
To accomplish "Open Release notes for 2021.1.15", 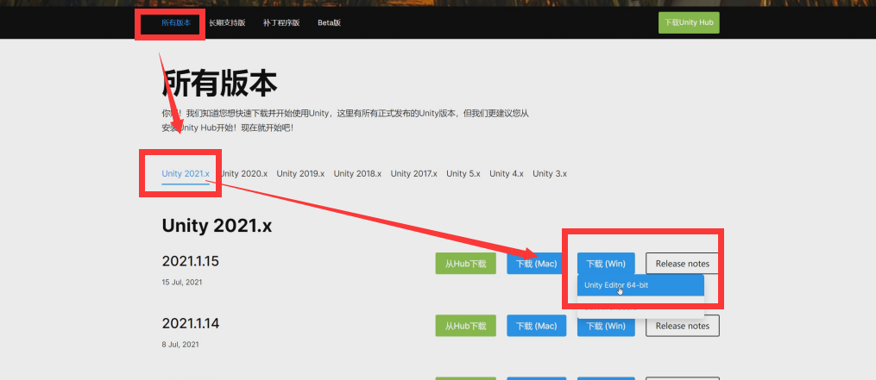I will pyautogui.click(x=682, y=264).
